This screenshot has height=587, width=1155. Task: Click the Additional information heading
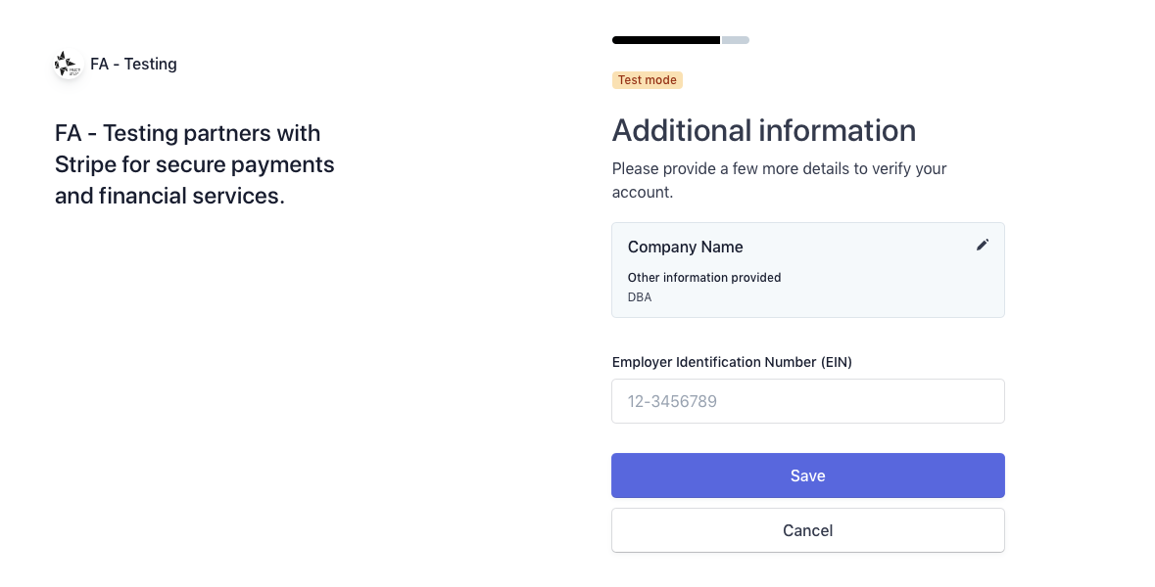(x=764, y=130)
